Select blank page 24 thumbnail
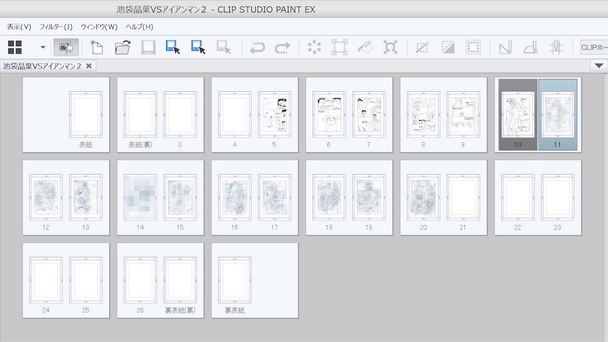608x342 pixels. coord(46,280)
